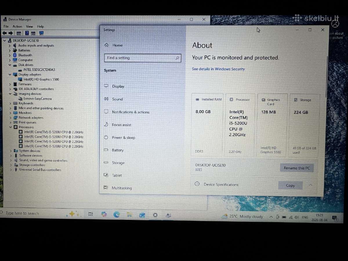This screenshot has width=348, height=261.
Task: Click the Device Specifications info icon
Action: (197, 184)
